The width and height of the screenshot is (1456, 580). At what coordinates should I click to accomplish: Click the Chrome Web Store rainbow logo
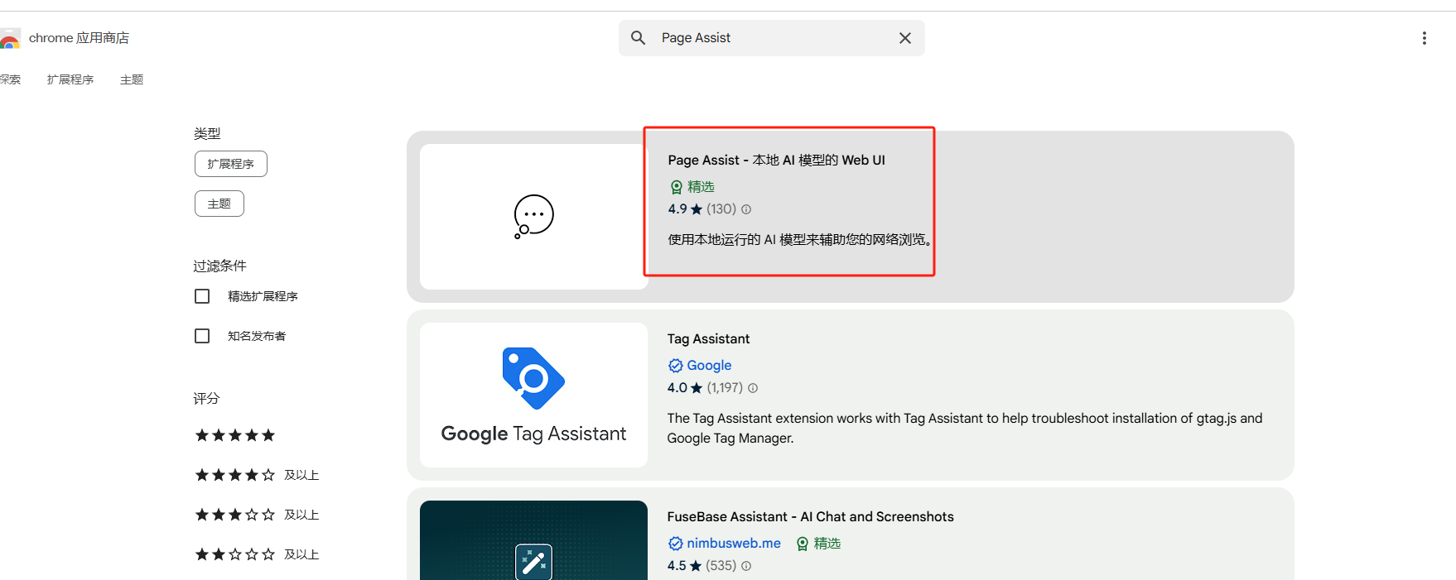[x=9, y=38]
